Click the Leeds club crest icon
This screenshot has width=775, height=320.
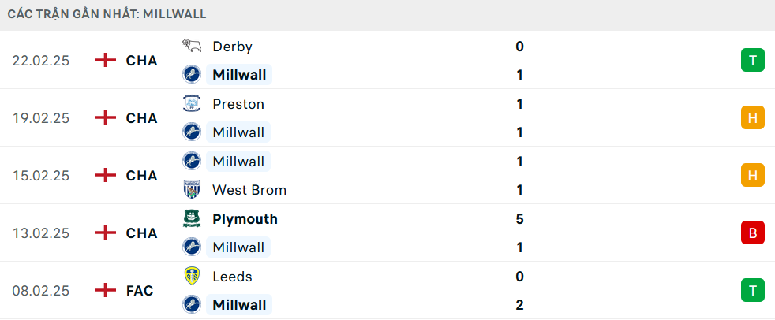[x=192, y=277]
